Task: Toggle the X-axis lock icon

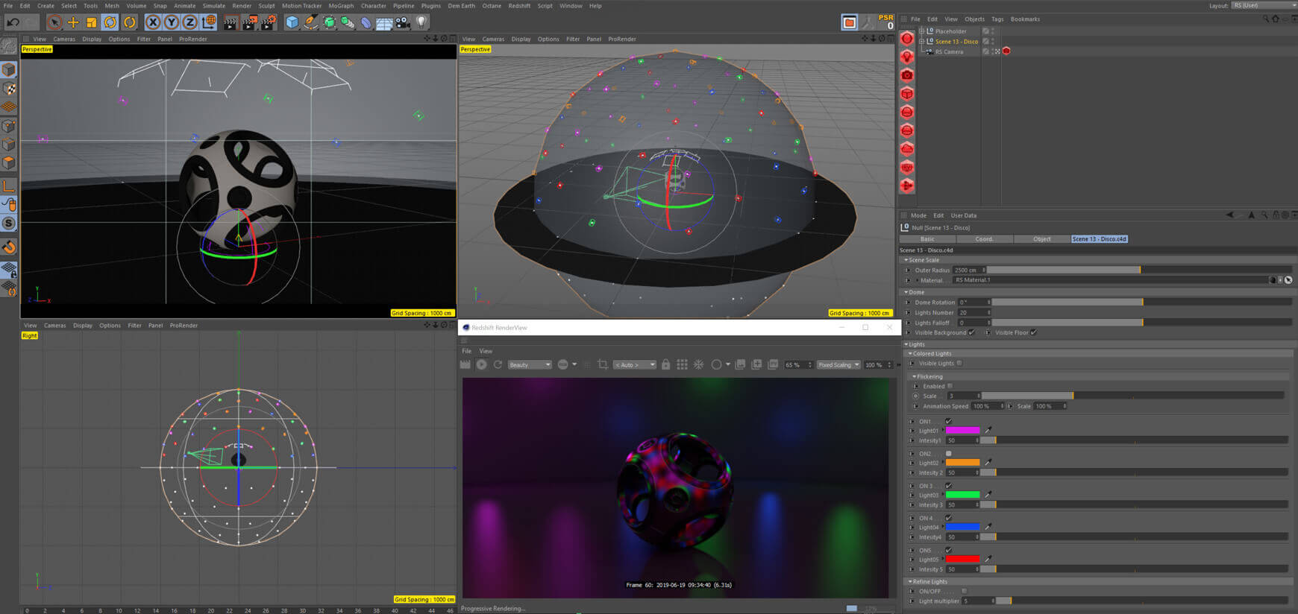Action: pyautogui.click(x=153, y=22)
